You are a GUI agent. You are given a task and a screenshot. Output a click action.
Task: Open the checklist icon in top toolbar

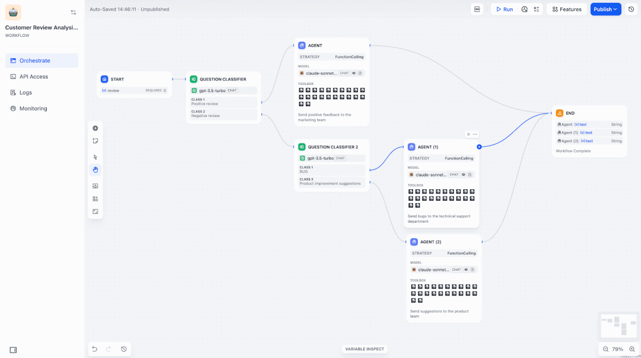537,9
